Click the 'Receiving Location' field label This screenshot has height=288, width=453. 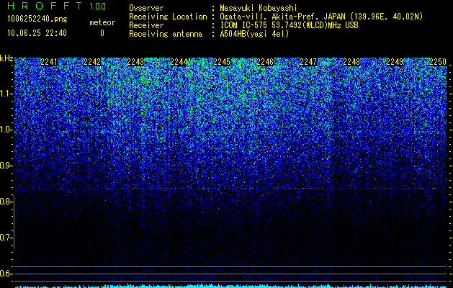pyautogui.click(x=168, y=17)
